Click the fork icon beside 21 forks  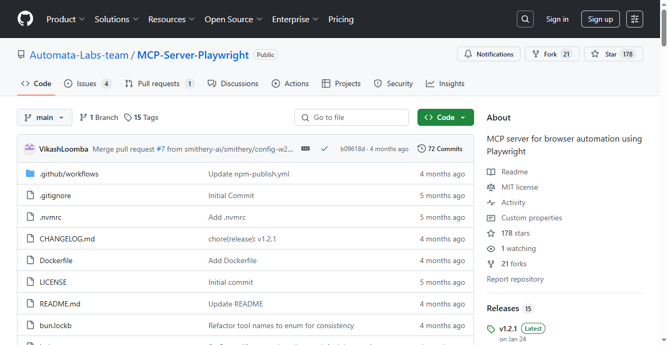point(491,264)
